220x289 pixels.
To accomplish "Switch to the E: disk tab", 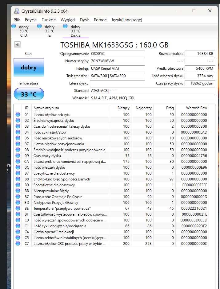I will (50, 31).
